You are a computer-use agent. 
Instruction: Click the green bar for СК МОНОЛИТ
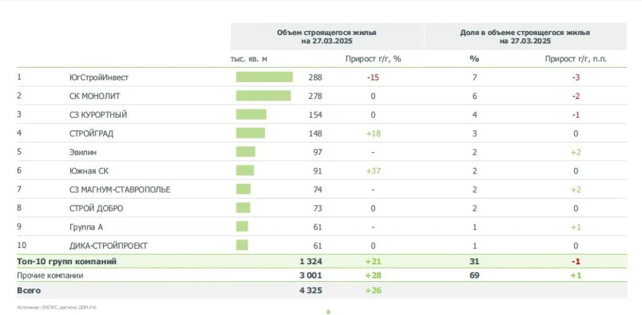[x=263, y=96]
